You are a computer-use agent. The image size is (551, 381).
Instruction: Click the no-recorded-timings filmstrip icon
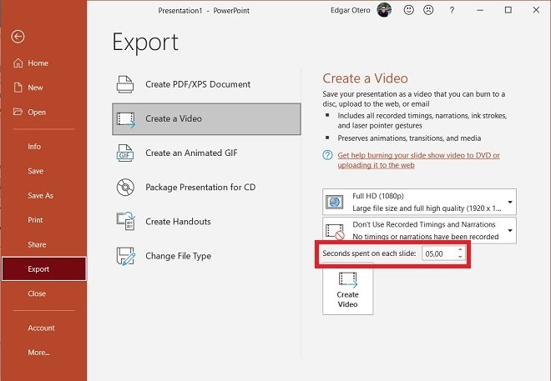(335, 232)
